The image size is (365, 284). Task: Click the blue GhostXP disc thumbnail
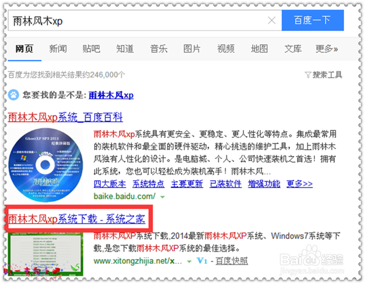click(x=46, y=165)
